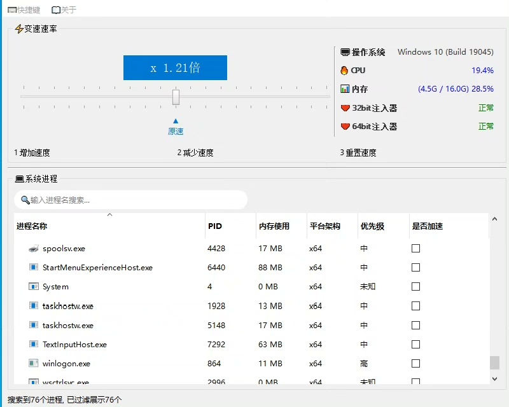Click the 未知 priority of System

(x=368, y=287)
